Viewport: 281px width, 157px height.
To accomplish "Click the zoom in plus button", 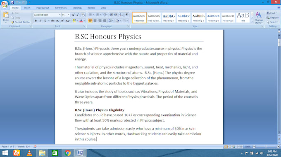I will click(278, 147).
